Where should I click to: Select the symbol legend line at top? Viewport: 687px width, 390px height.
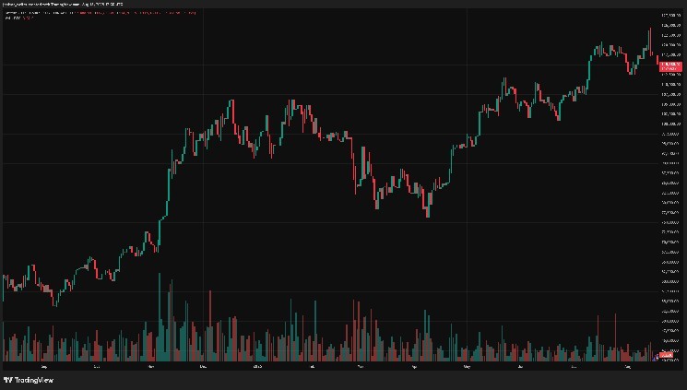coord(101,13)
